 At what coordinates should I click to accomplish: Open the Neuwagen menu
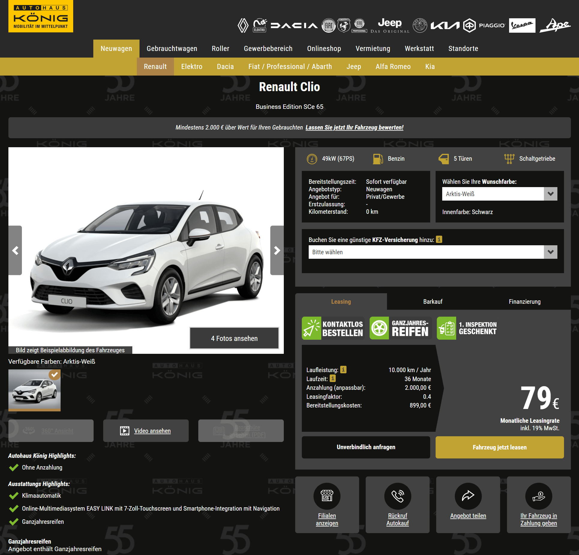click(x=116, y=49)
